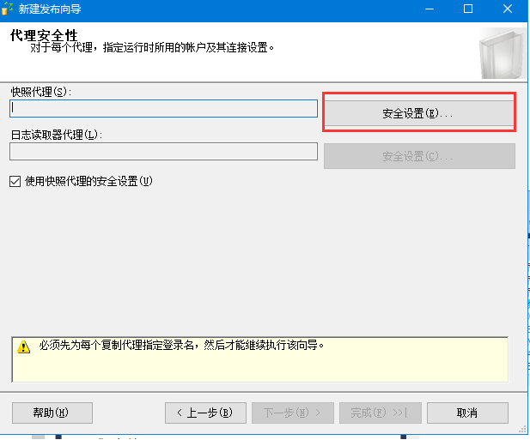Uncheck 使用快照代理的安全设置 checkbox
The image size is (530, 440).
coord(15,182)
